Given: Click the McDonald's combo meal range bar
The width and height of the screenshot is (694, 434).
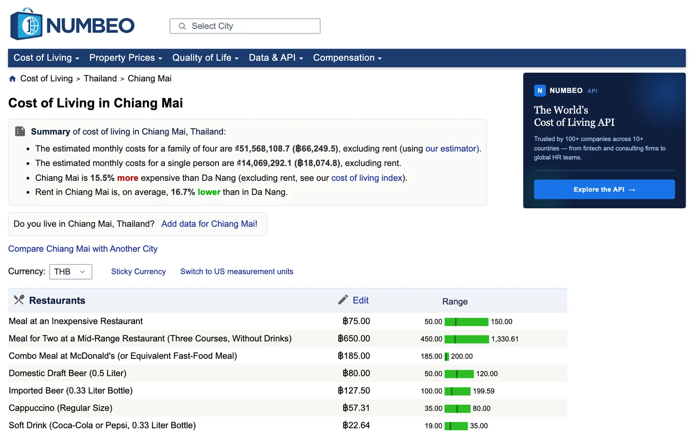Looking at the screenshot, I should click(447, 356).
